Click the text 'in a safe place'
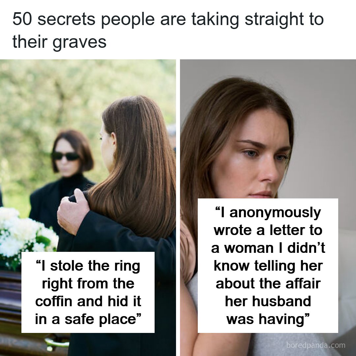356x356 pixels. [x=88, y=319]
